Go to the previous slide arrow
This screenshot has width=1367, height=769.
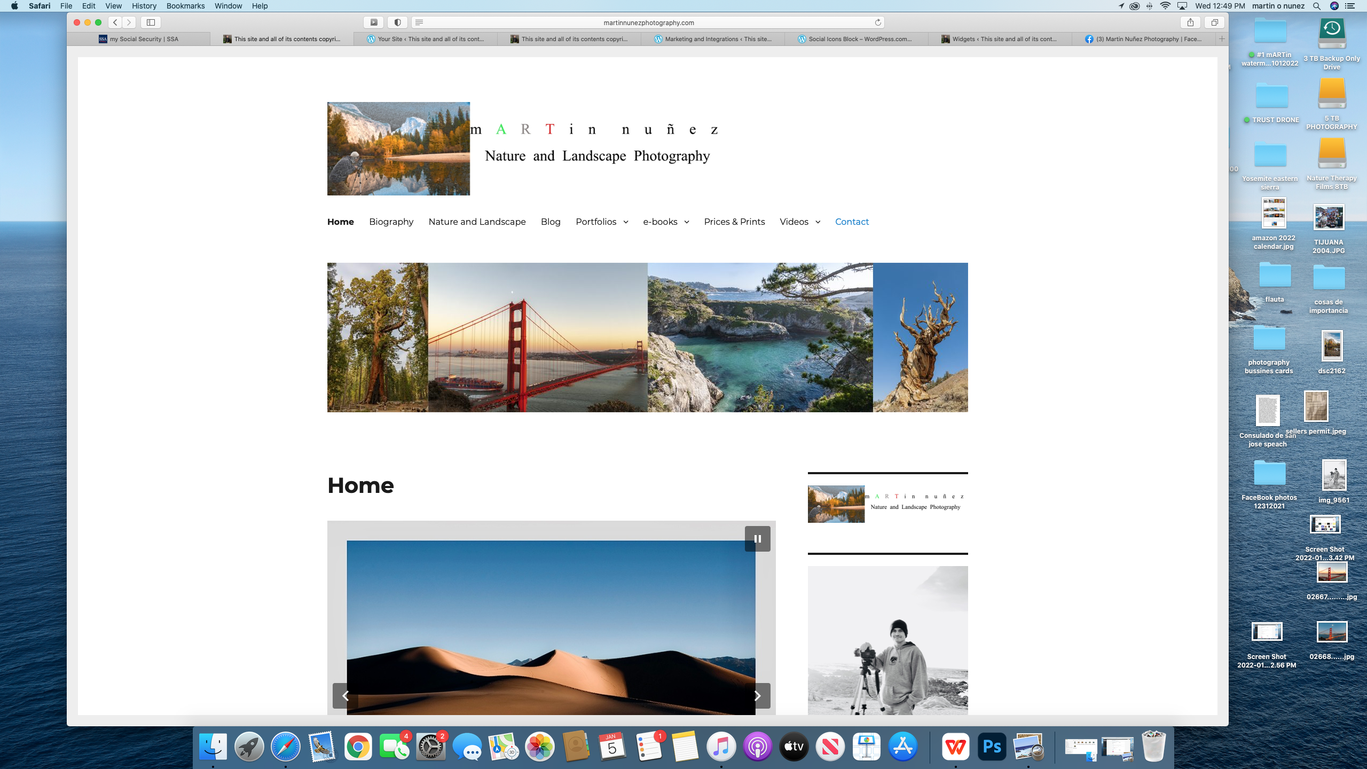[345, 696]
